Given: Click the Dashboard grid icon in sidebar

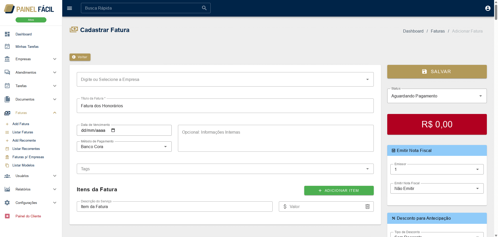Looking at the screenshot, I should point(7,34).
